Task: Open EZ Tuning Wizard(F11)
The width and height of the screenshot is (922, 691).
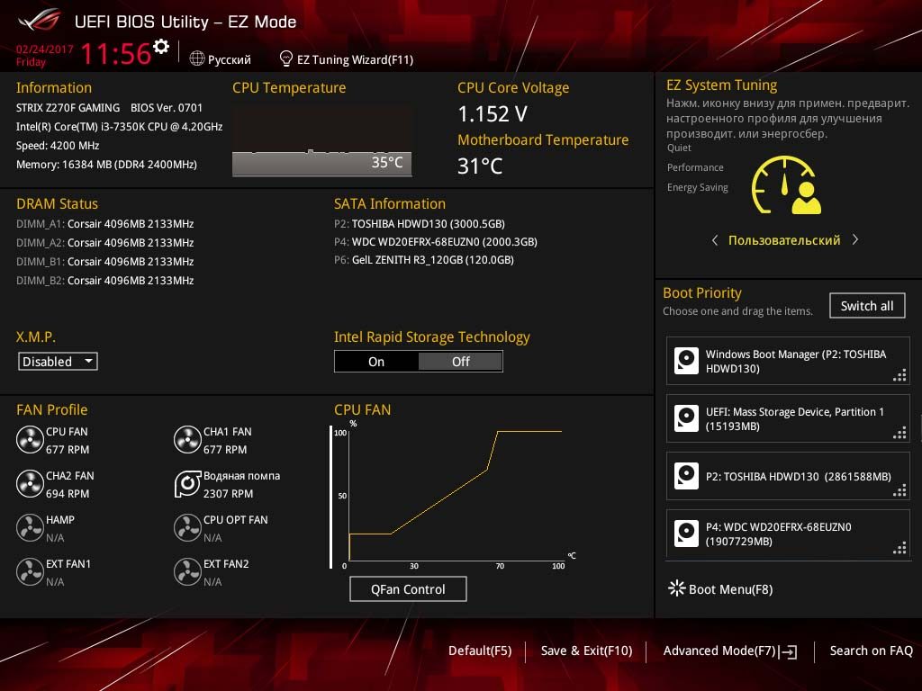Action: tap(355, 59)
